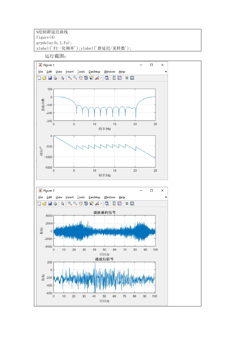Click MATLAB logo icon in Figure 2 title bar
The width and height of the screenshot is (240, 339).
tap(40, 191)
